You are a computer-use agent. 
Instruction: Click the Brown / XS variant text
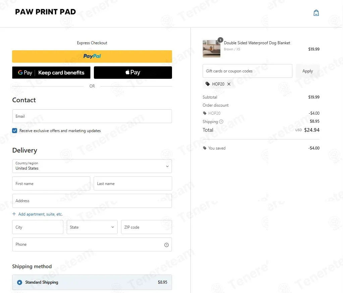(232, 49)
